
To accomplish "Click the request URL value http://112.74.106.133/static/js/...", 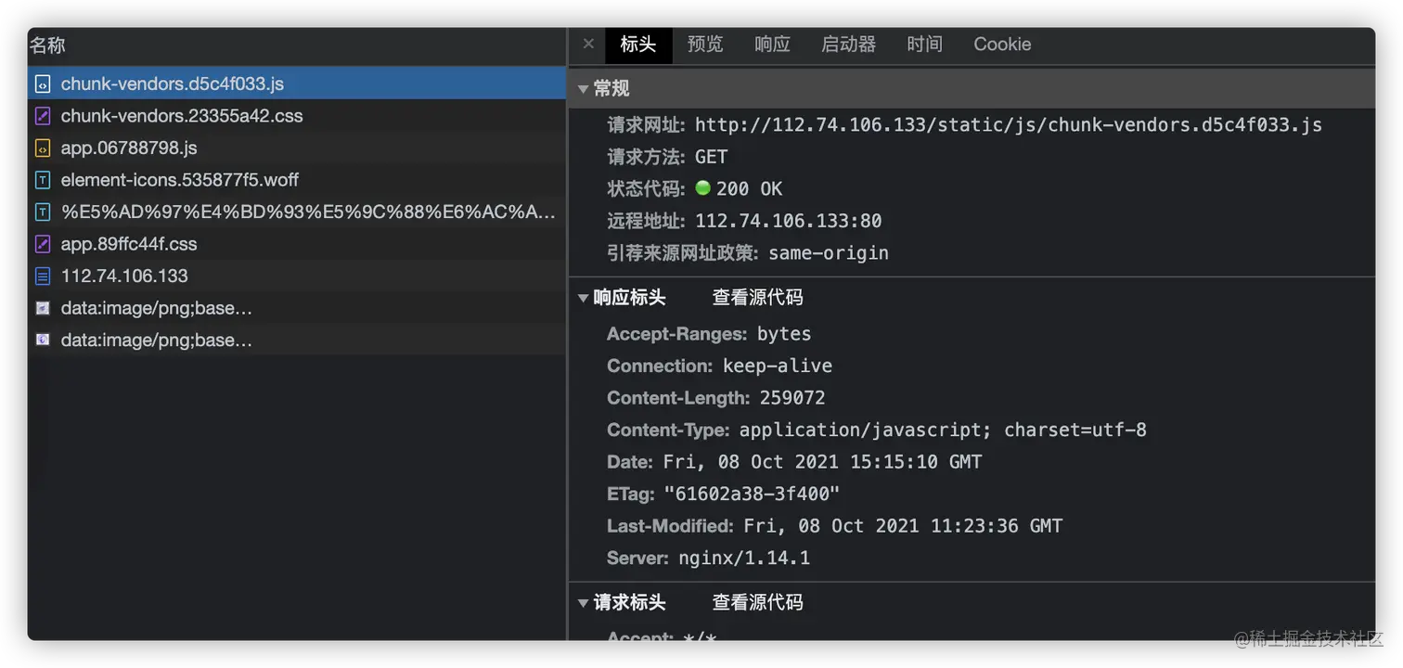I will click(x=1009, y=125).
